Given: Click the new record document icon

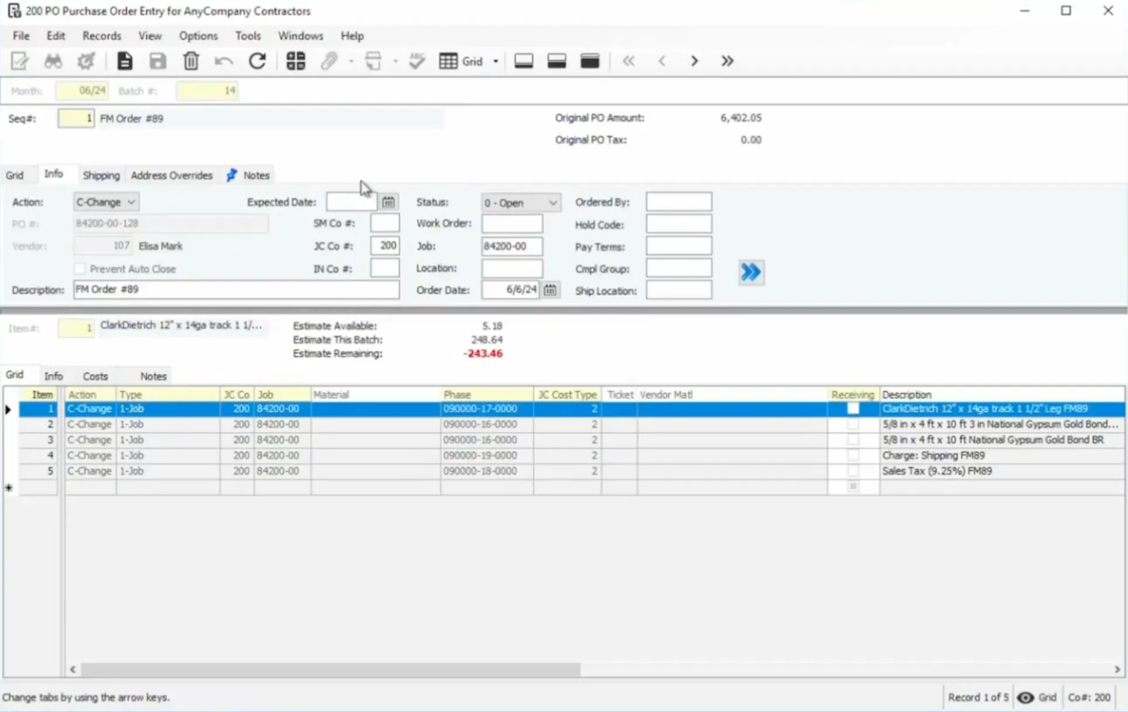Looking at the screenshot, I should pos(124,61).
